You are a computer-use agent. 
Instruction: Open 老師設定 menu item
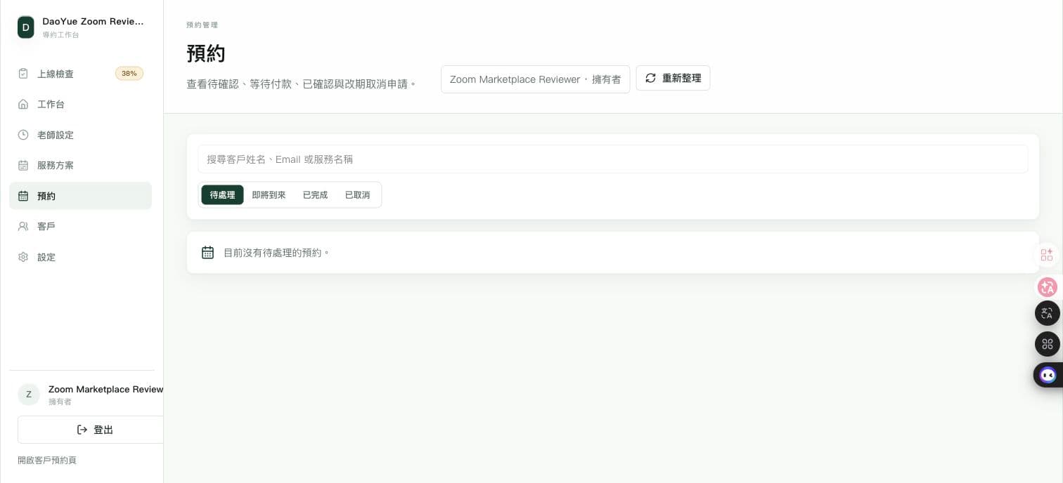tap(80, 135)
